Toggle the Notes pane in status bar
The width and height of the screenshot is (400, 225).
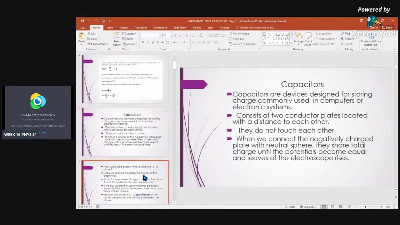(290, 207)
